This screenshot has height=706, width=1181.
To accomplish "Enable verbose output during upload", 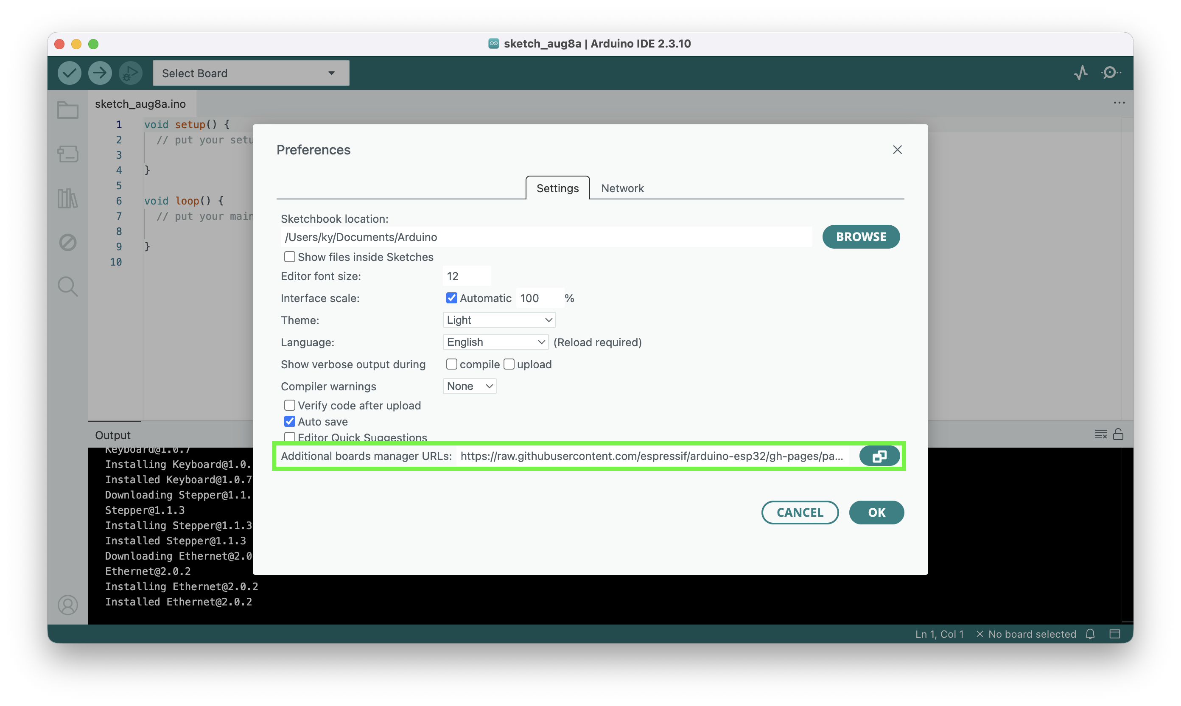I will tap(509, 364).
